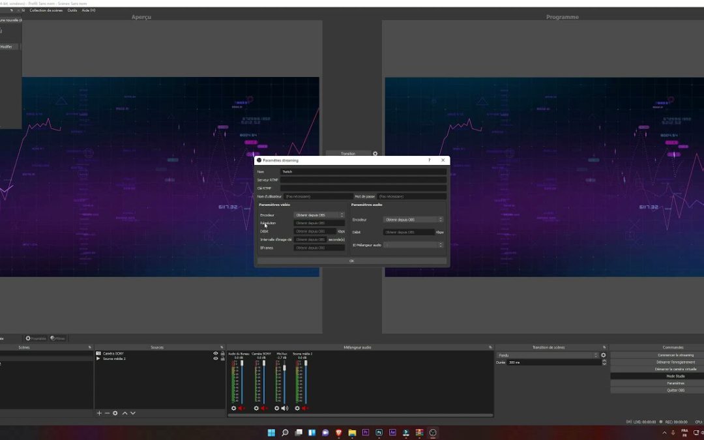The height and width of the screenshot is (440, 704).
Task: Click OK in the Paramètres streaming dialog
Action: (x=352, y=260)
